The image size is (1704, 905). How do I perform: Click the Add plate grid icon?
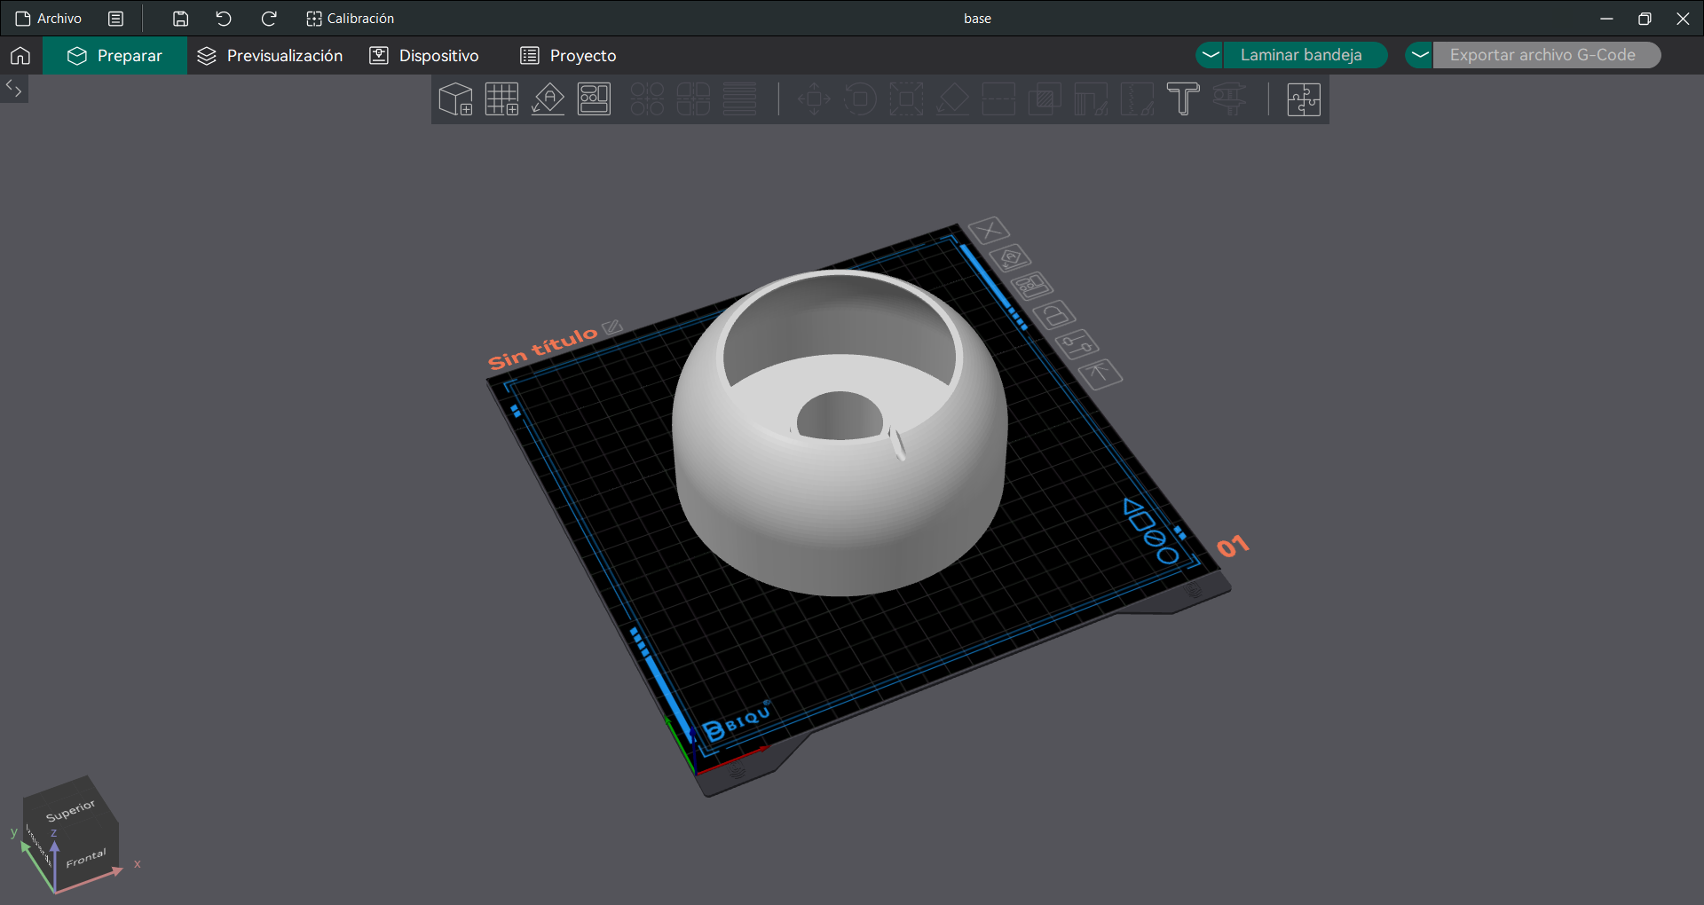pyautogui.click(x=501, y=99)
